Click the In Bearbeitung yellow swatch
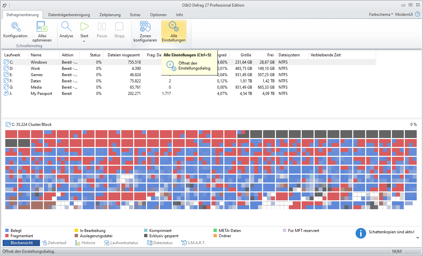 (x=76, y=231)
